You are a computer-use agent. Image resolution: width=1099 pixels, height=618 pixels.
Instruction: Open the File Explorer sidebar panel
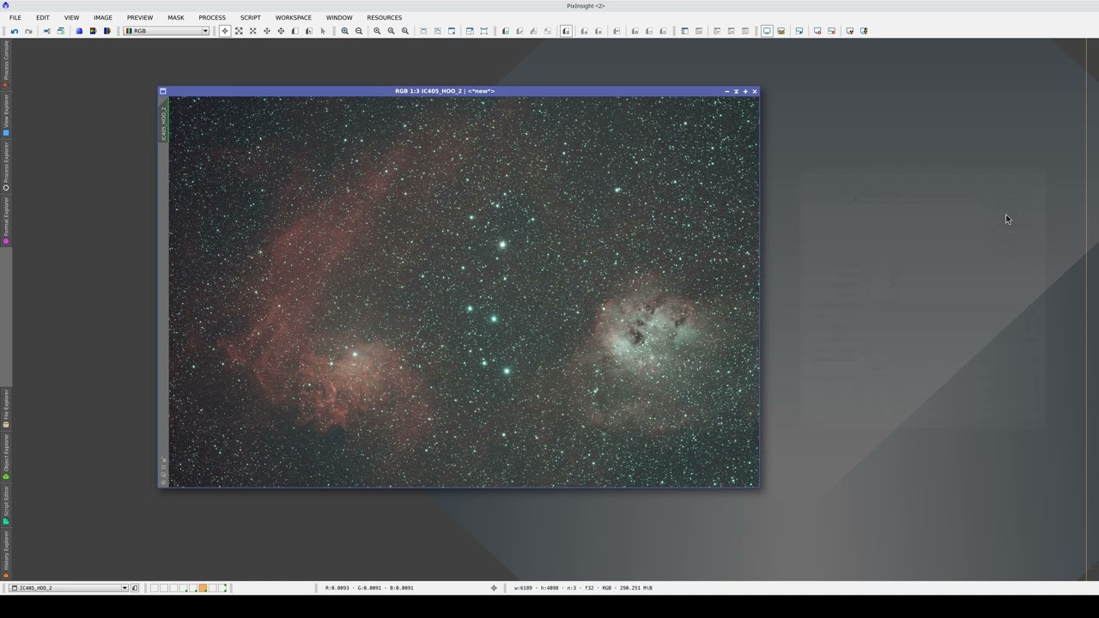(6, 408)
